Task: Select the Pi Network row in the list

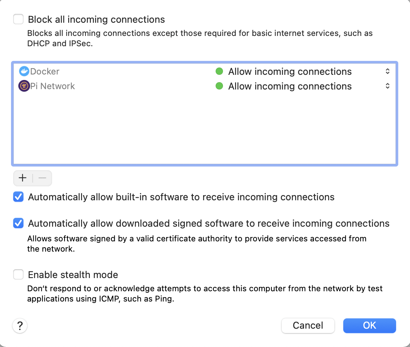Action: click(x=205, y=86)
